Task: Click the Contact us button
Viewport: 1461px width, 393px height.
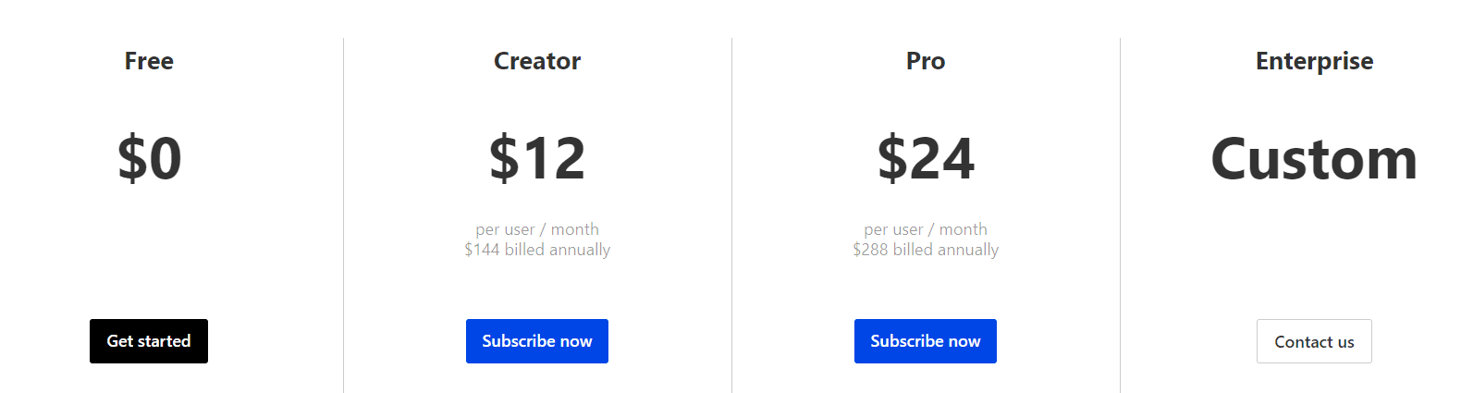Action: (x=1314, y=341)
